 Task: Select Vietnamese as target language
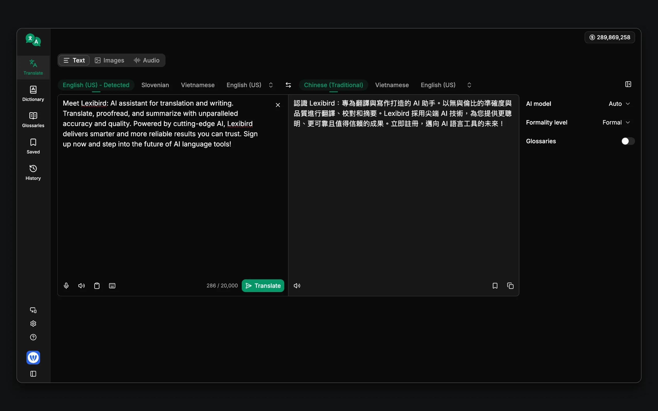point(392,85)
